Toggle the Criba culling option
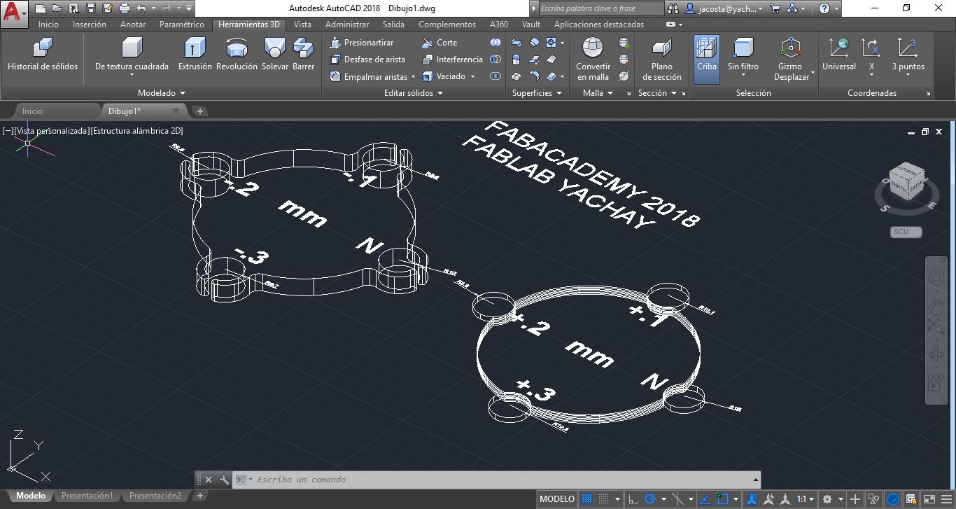 click(x=706, y=55)
